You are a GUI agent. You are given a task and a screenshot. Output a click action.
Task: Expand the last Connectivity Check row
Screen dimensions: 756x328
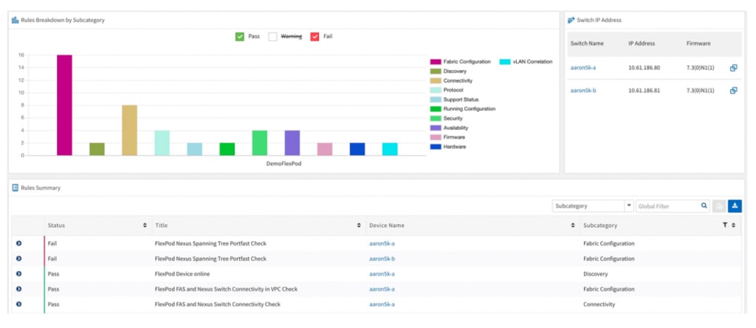(18, 304)
